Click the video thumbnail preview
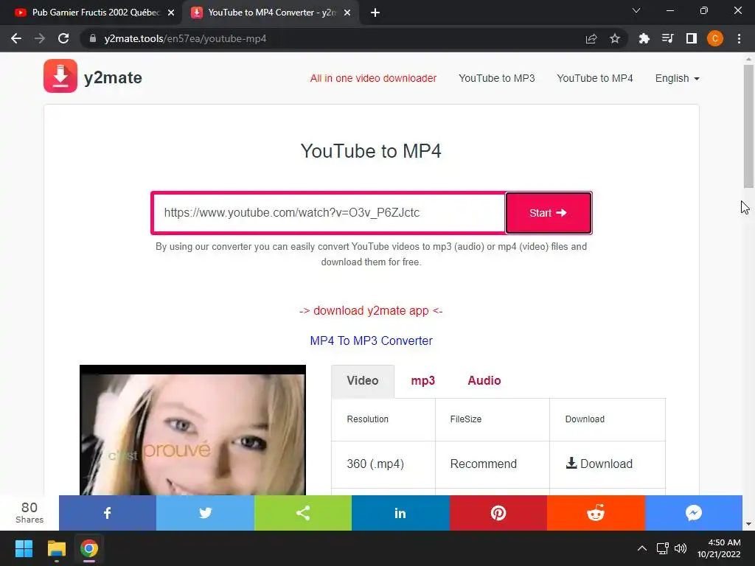The width and height of the screenshot is (755, 566). click(192, 430)
